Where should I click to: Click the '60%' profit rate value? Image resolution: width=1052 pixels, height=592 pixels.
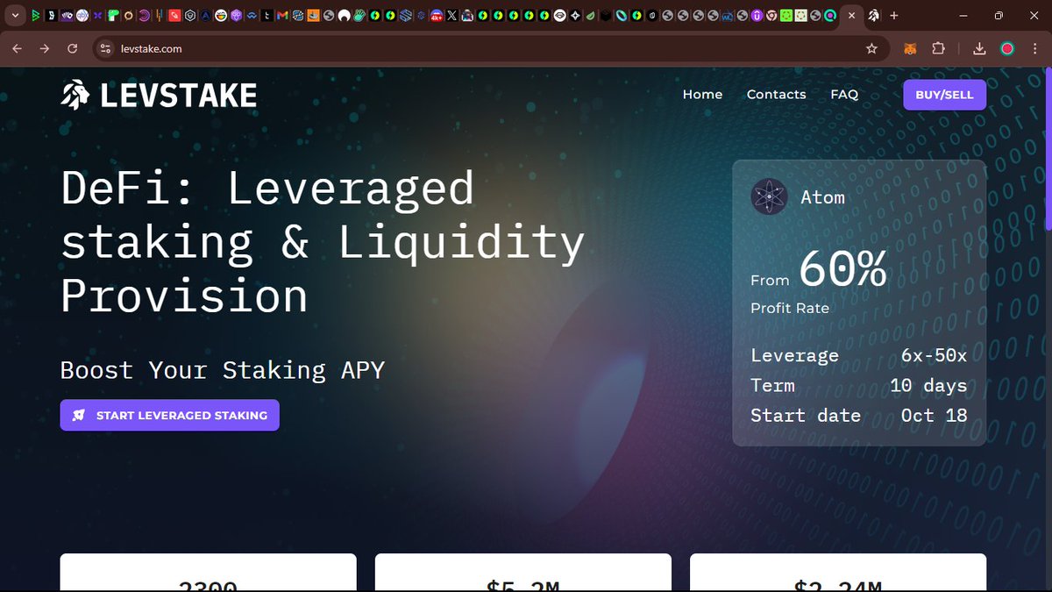pos(842,268)
